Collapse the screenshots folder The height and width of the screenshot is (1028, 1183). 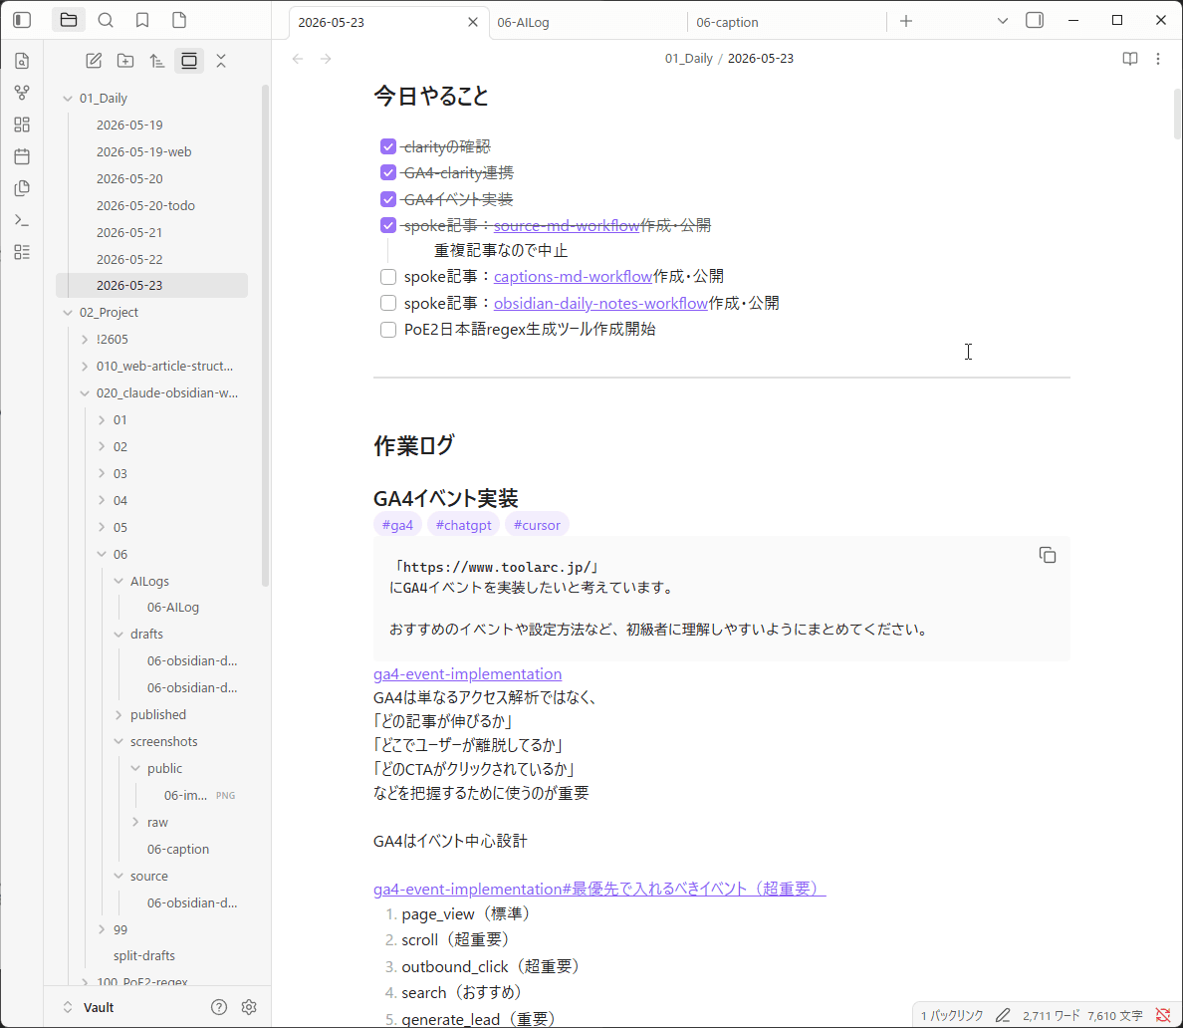tap(118, 742)
